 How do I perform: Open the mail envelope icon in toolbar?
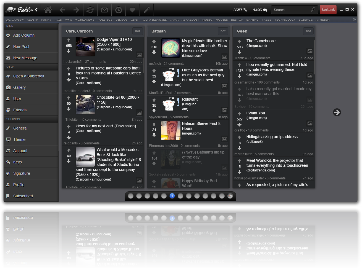[104, 10]
